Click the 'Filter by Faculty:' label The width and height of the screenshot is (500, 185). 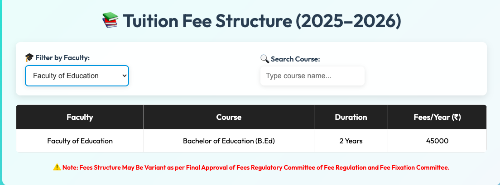pos(62,57)
